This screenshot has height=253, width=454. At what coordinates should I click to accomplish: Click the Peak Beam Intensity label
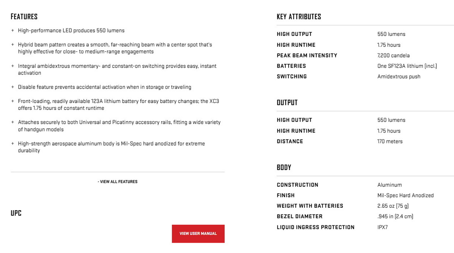coord(307,56)
